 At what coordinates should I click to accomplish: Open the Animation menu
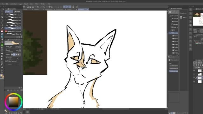[14, 4]
